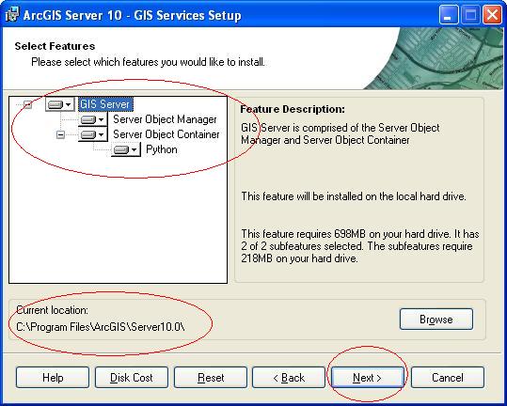
Task: Cancel the GIS Services setup
Action: tap(448, 378)
